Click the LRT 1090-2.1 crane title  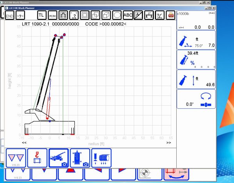35,24
